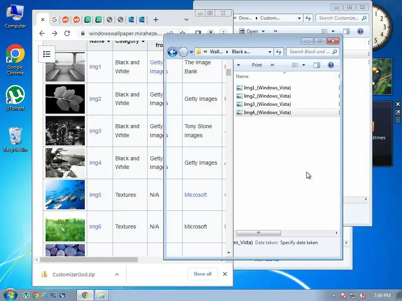The height and width of the screenshot is (301, 402).
Task: Open the Microsoft link in the img5 row
Action: coord(196,195)
